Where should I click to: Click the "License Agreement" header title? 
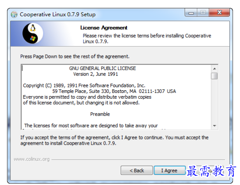104,28
